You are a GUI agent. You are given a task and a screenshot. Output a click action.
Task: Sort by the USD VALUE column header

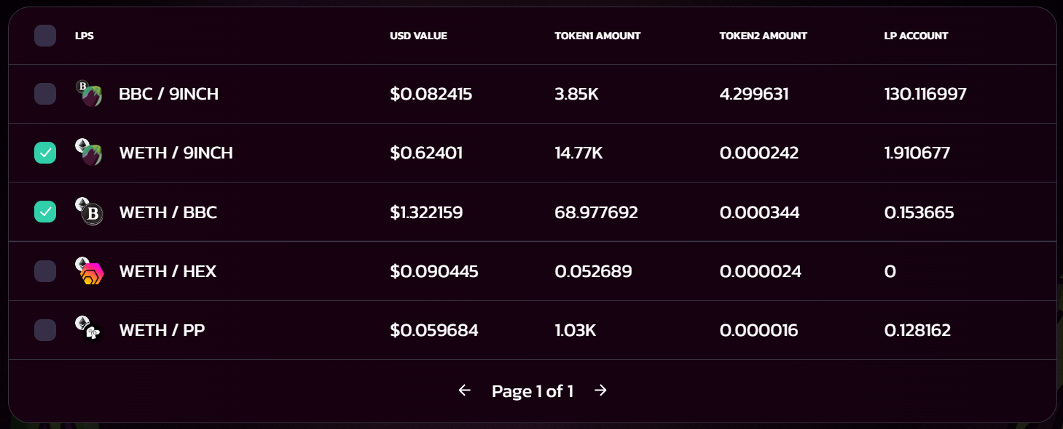pos(418,36)
